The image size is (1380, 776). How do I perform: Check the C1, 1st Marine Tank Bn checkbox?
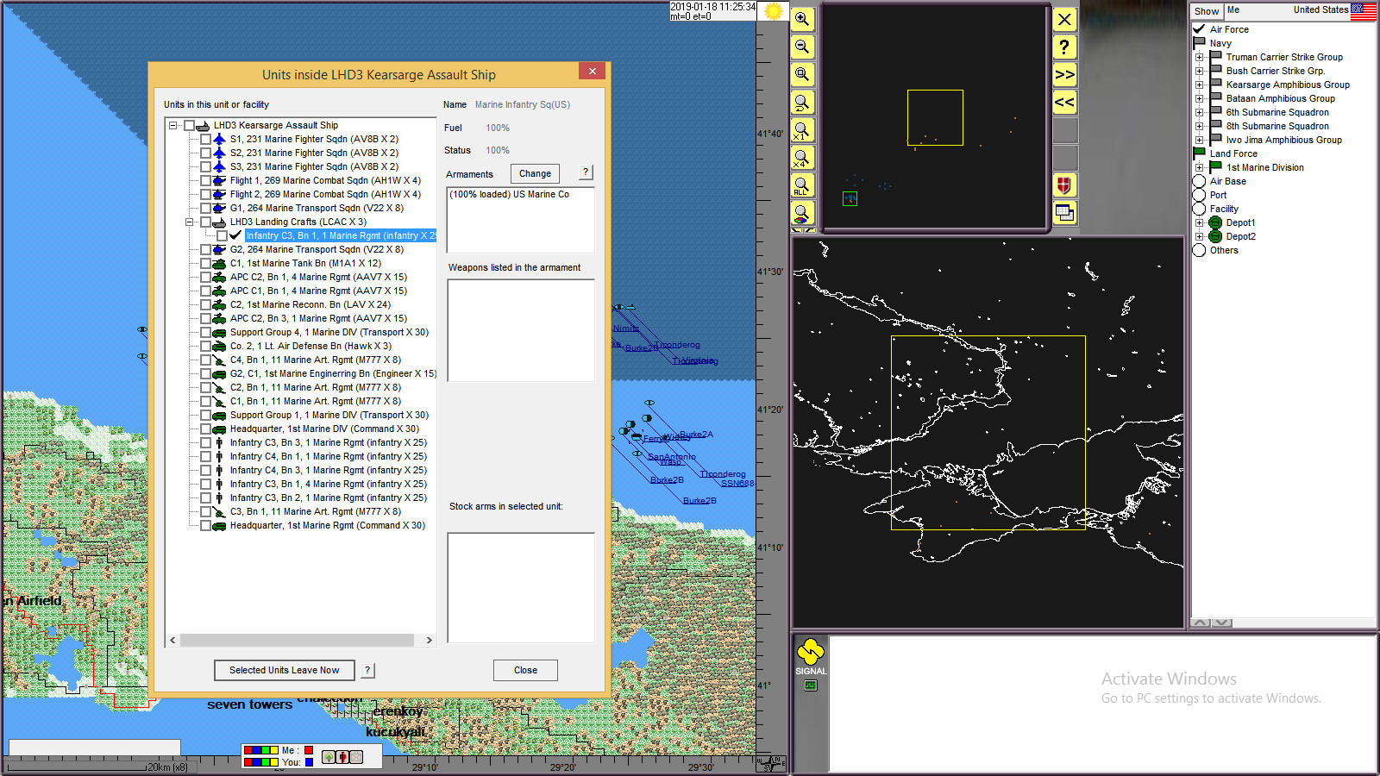(205, 263)
